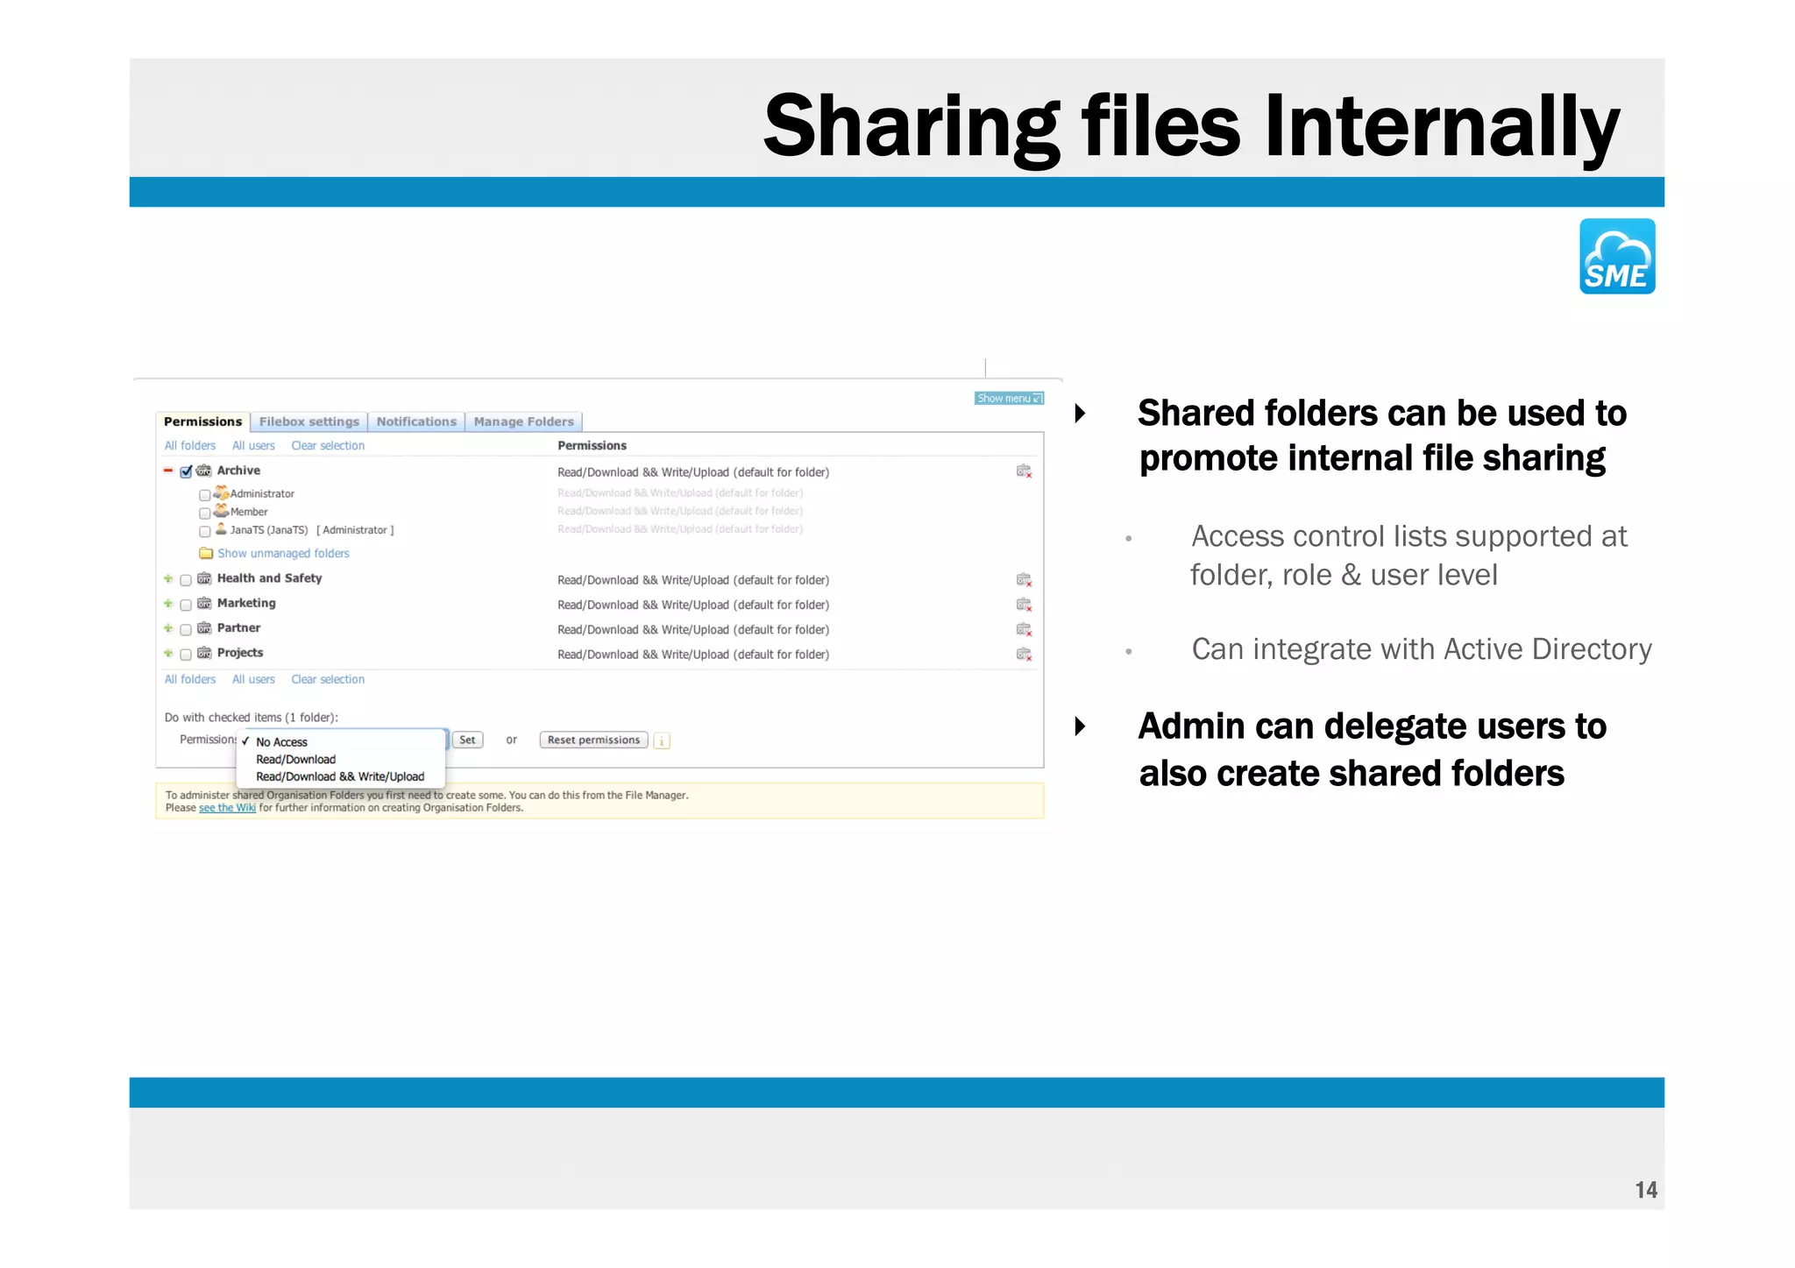Click the Projects row permission text
The width and height of the screenshot is (1795, 1268).
click(693, 655)
